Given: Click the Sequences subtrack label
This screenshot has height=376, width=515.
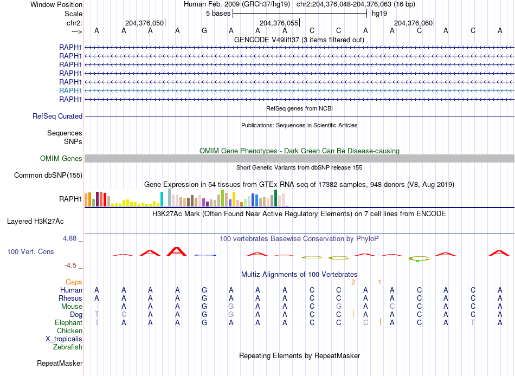Looking at the screenshot, I should (x=65, y=133).
